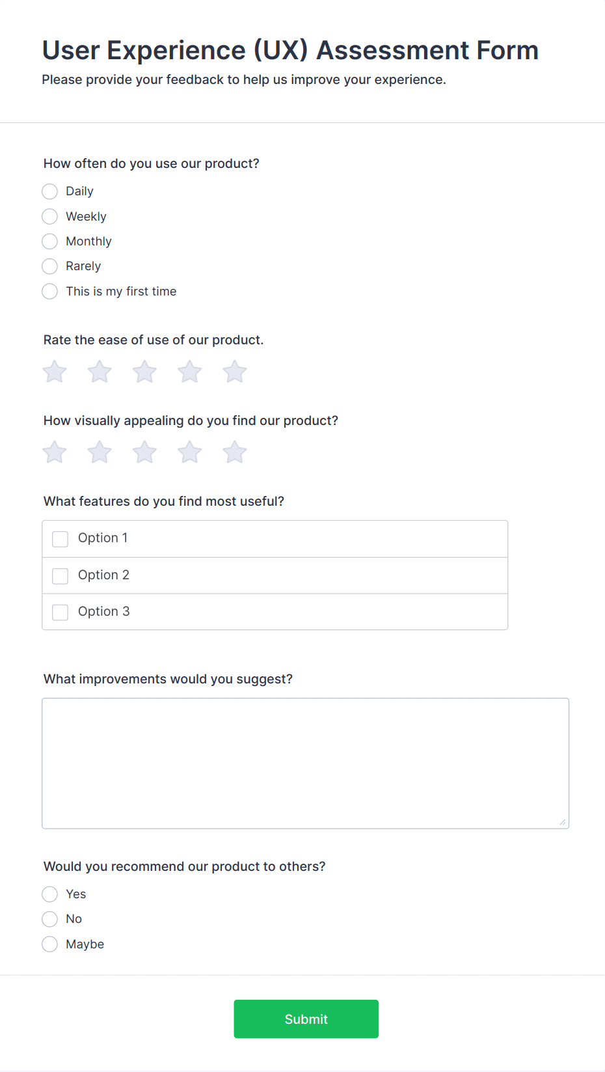Select the Daily usage option
Screen dimensions: 605x1072
[x=50, y=191]
